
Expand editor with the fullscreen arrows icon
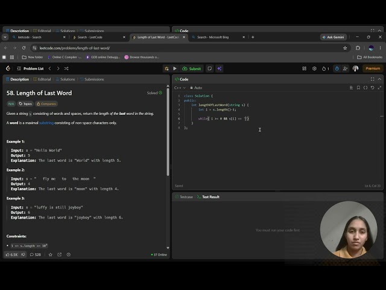click(x=379, y=88)
